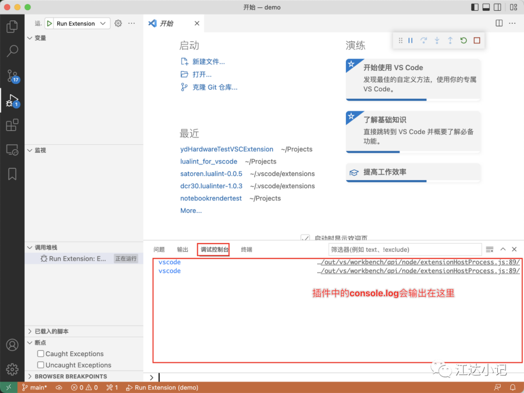Click Step Out in debug toolbar
The height and width of the screenshot is (393, 524).
(x=450, y=40)
